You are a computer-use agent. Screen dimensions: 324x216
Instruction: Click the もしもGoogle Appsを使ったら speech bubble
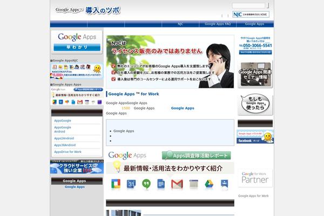255,104
